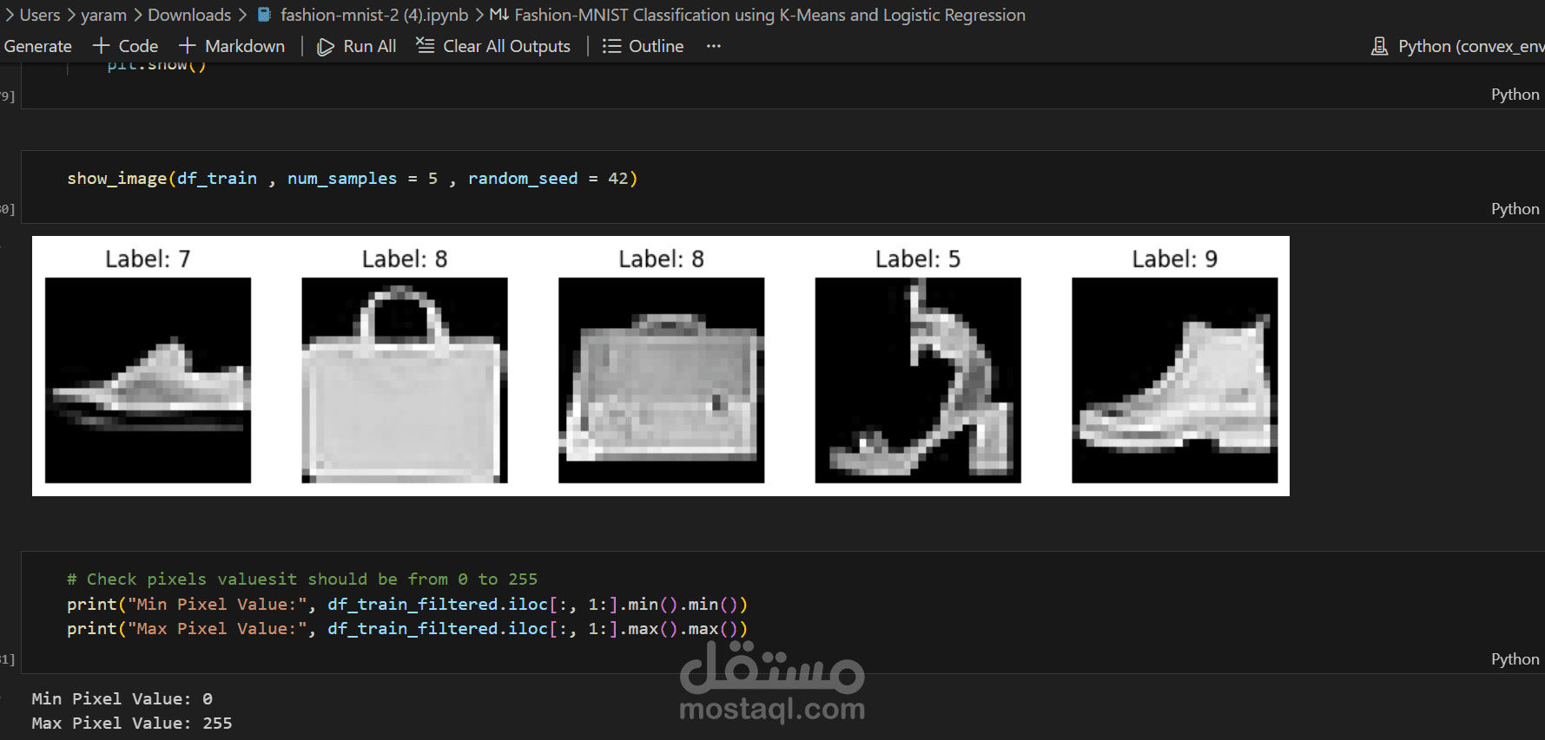Viewport: 1545px width, 740px height.
Task: Click the Python language label of top cell
Action: (x=1515, y=95)
